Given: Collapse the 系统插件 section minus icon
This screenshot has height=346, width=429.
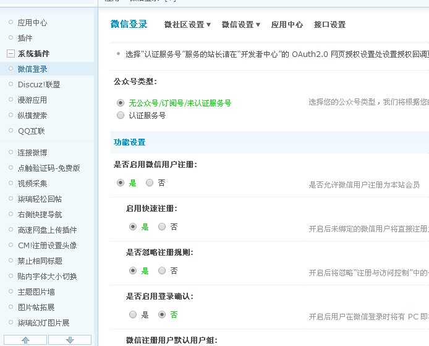Looking at the screenshot, I should click(11, 53).
